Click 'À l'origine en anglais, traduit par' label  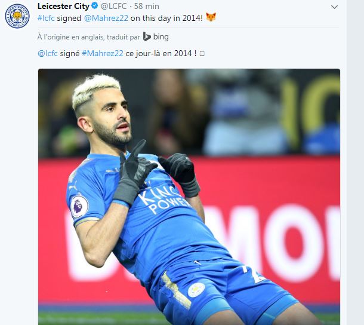[89, 37]
